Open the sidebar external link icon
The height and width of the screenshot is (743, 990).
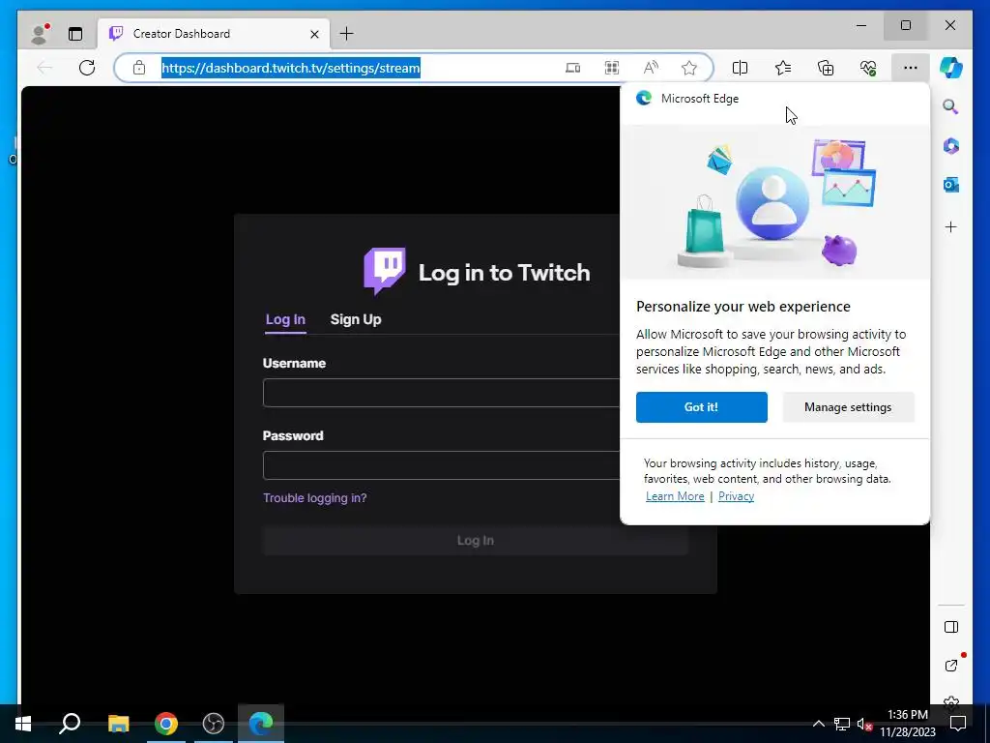pos(951,666)
